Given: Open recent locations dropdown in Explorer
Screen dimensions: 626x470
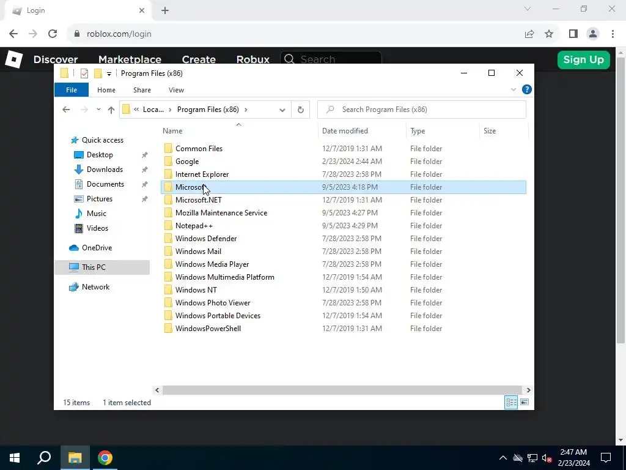Looking at the screenshot, I should pos(98,110).
